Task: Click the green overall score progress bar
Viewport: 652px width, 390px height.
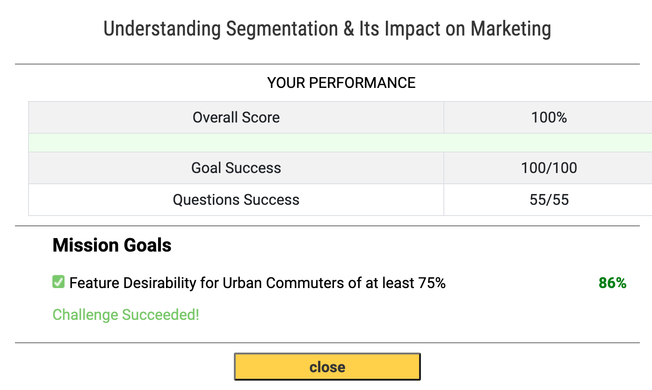Action: [340, 143]
